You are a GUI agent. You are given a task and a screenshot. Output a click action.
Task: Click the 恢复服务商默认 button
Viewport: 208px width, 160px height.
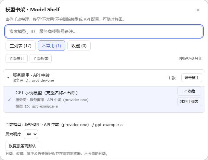pos(22,146)
